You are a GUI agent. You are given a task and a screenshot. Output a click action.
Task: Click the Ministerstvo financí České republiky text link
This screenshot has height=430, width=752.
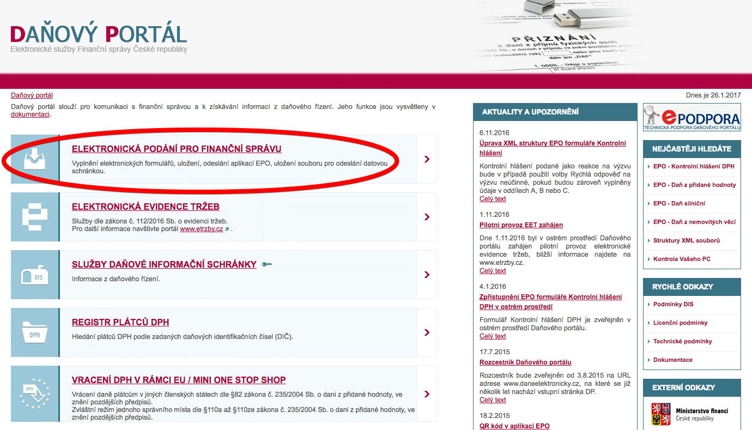(x=702, y=414)
